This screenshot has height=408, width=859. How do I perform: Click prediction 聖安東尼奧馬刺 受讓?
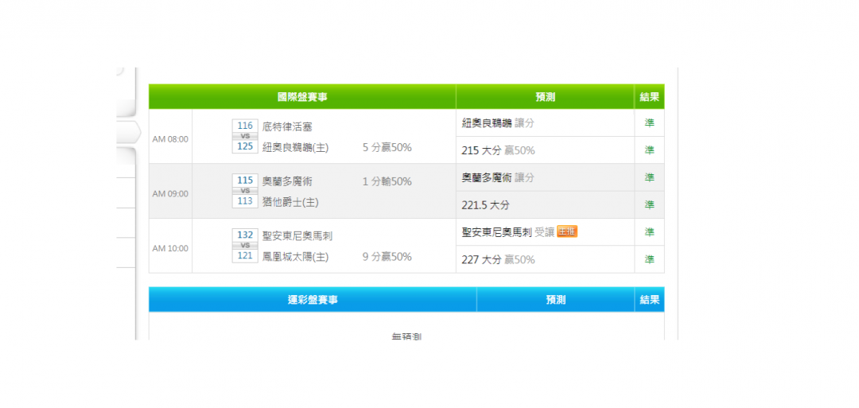coord(507,232)
